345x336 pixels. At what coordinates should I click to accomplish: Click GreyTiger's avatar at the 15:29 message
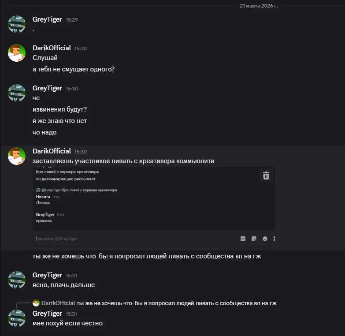[17, 24]
